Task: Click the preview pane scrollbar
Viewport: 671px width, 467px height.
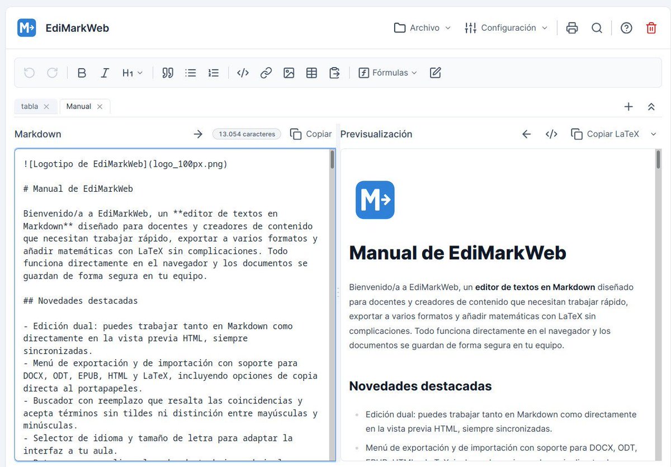Action: [x=658, y=159]
